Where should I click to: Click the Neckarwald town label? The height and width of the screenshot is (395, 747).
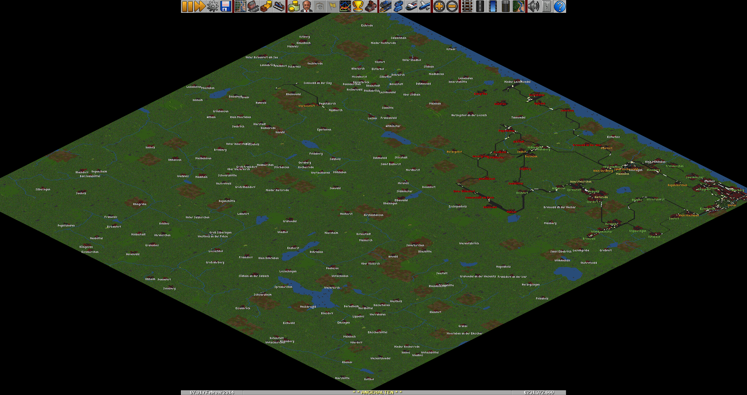(308, 307)
